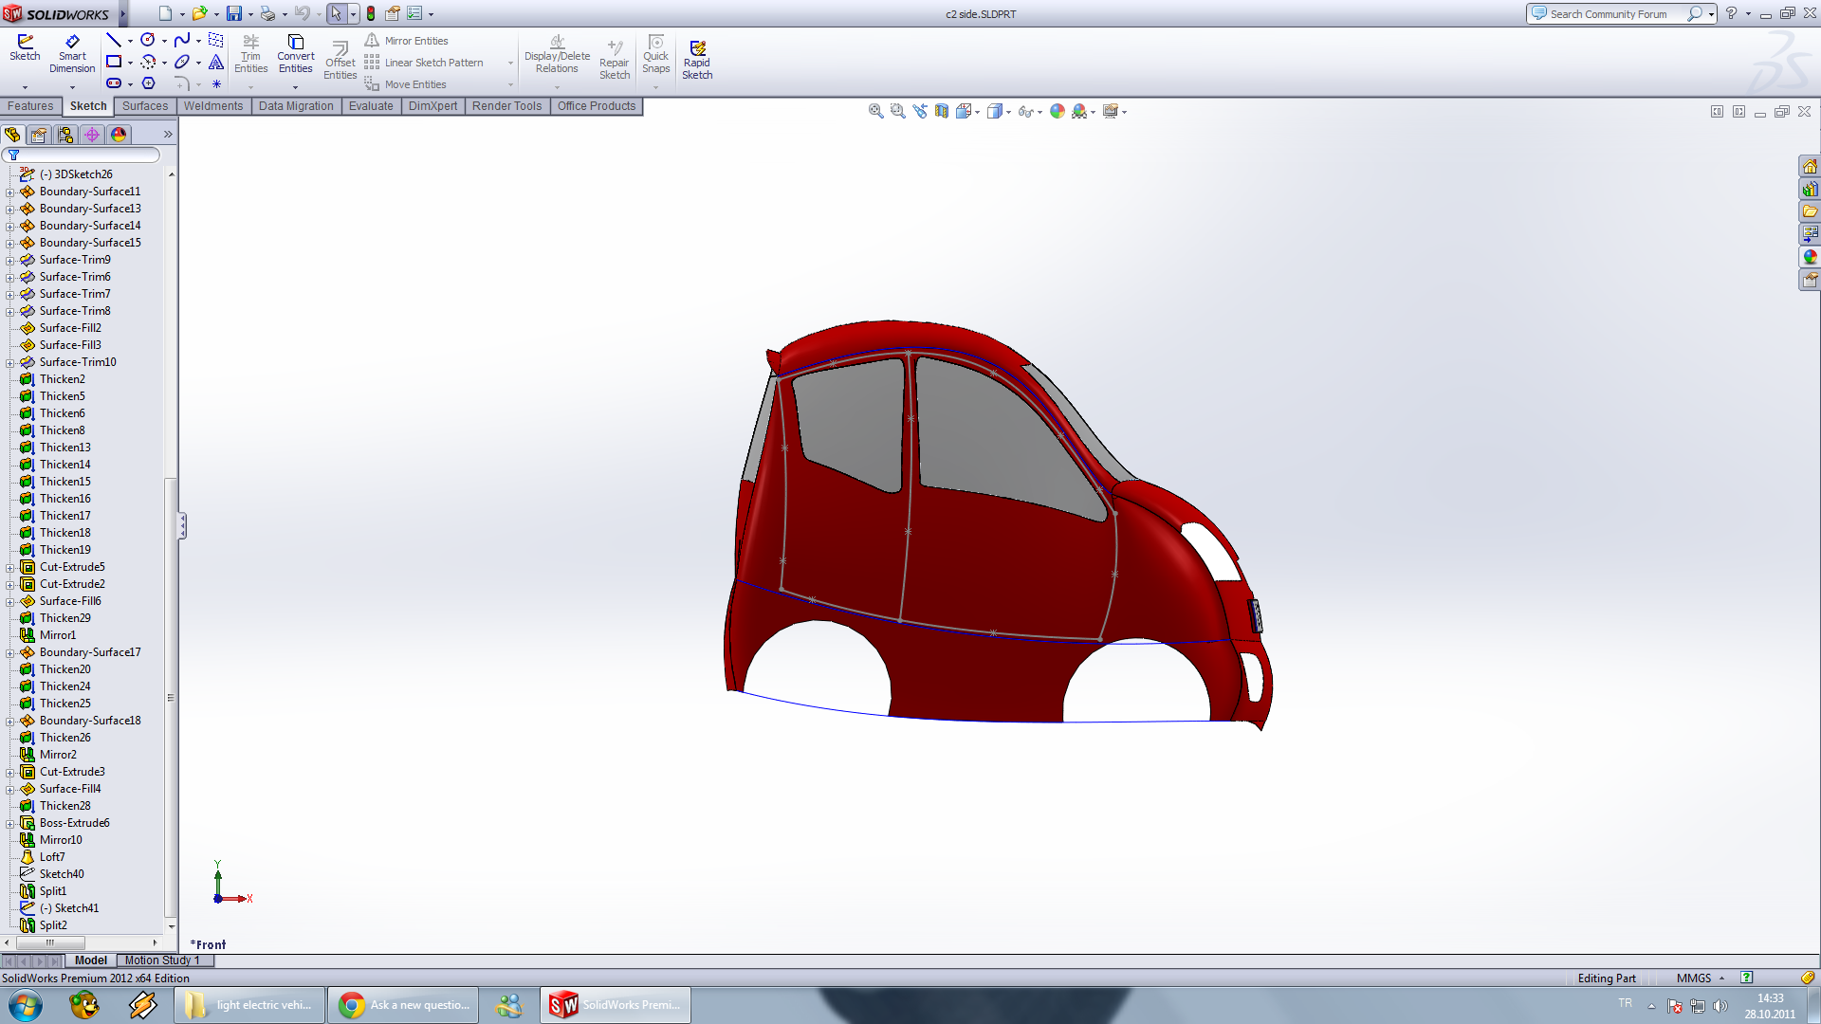1821x1024 pixels.
Task: Open the ConfigurationManager panel tab
Action: click(65, 135)
